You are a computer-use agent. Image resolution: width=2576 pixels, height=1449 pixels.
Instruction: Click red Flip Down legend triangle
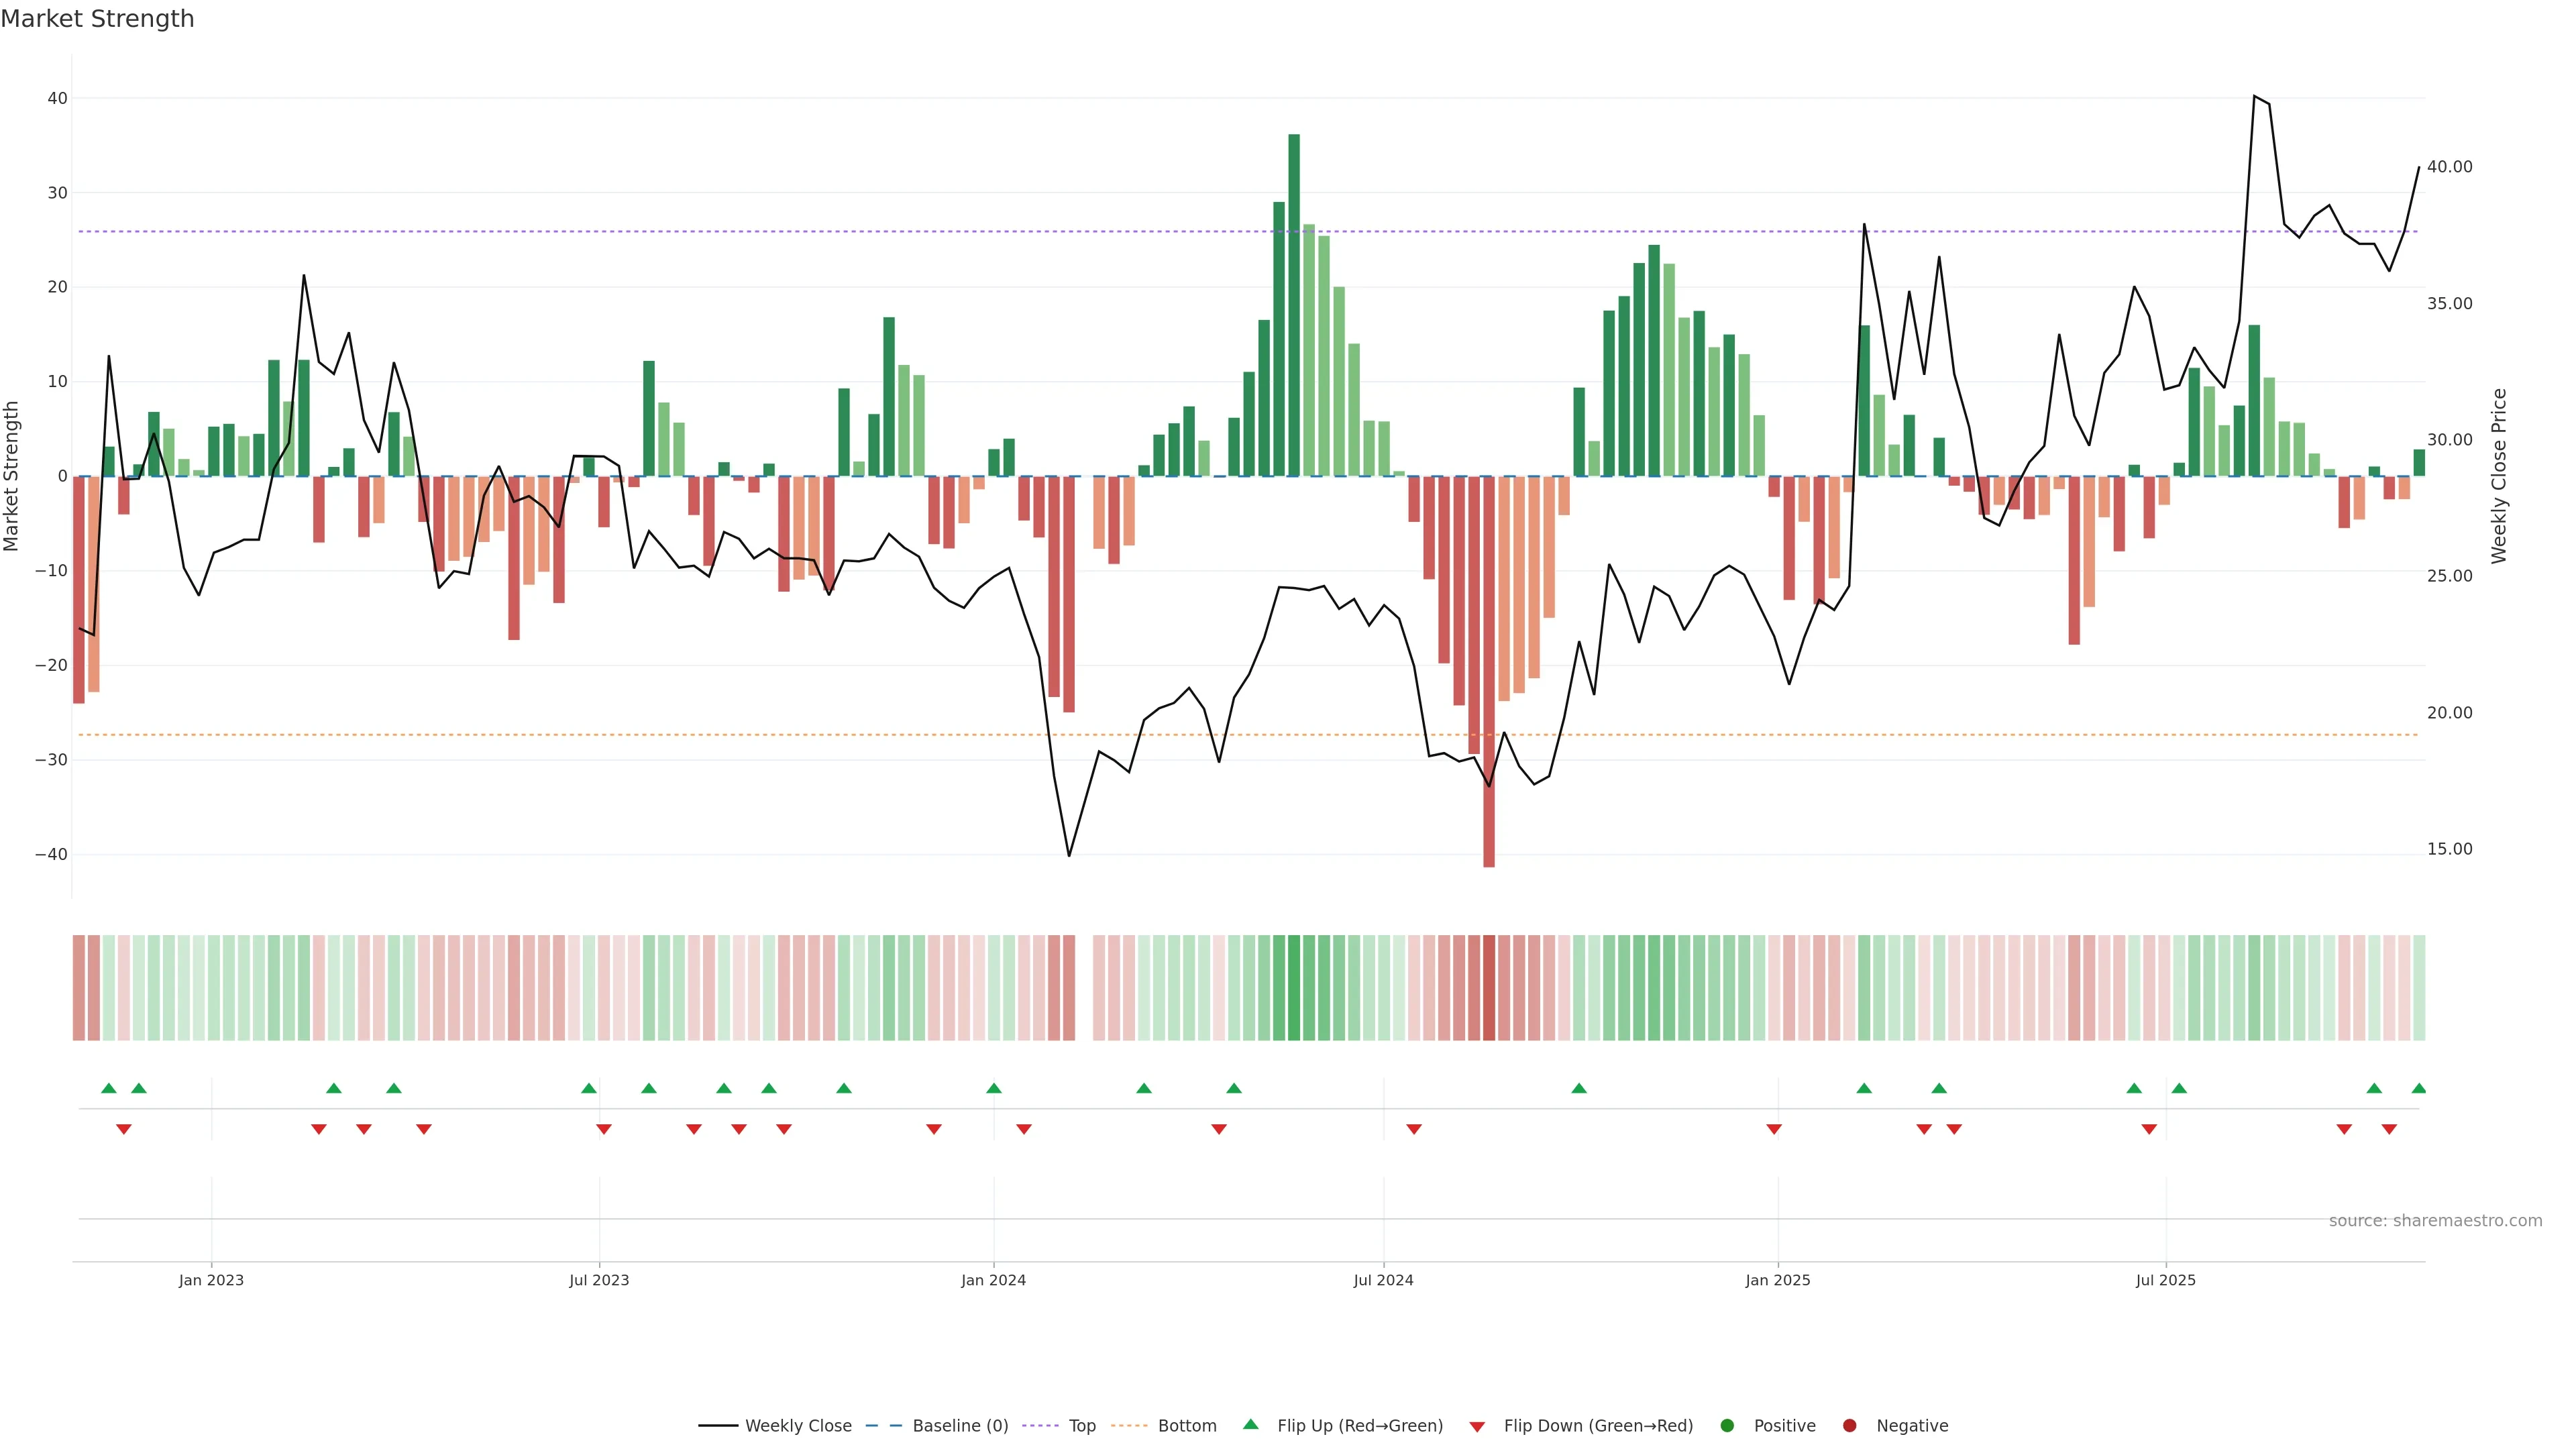1477,1426
